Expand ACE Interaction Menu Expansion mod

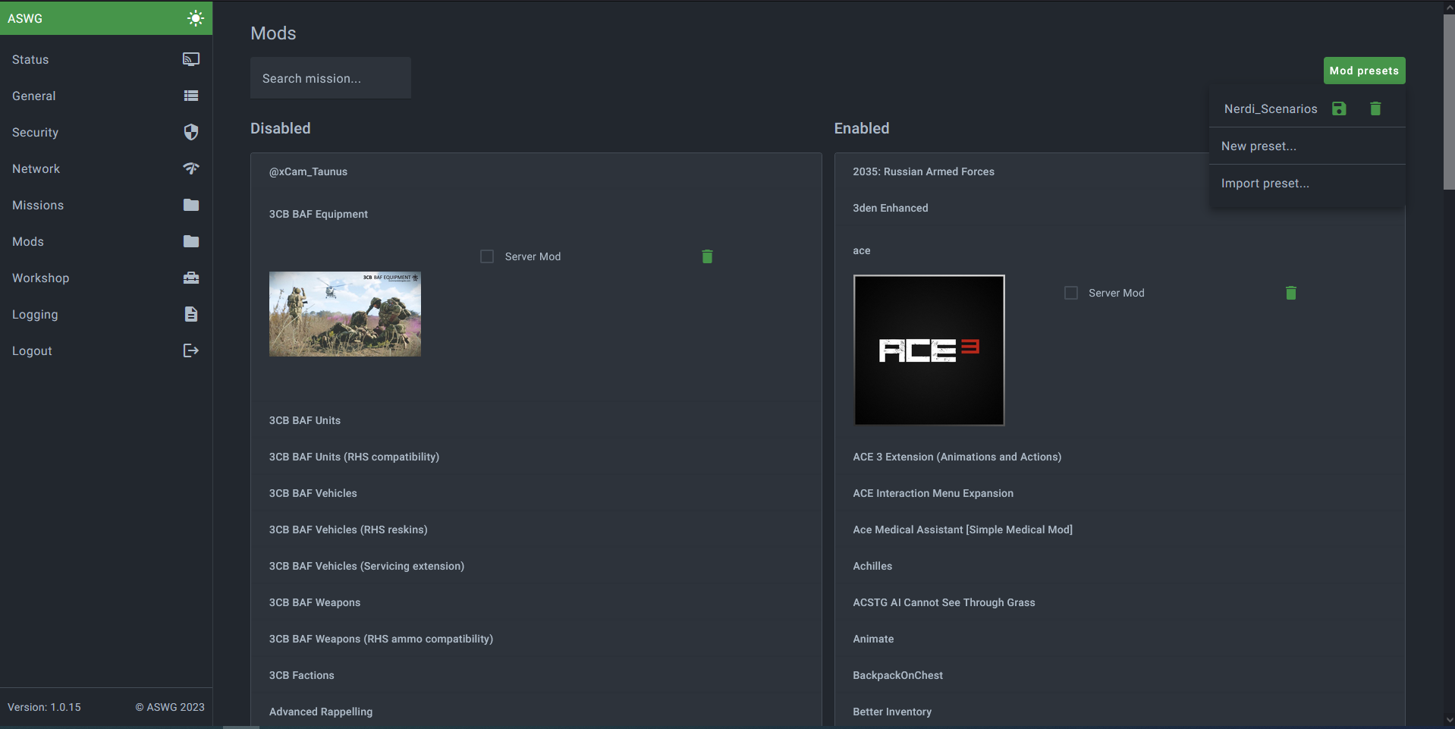coord(1120,493)
